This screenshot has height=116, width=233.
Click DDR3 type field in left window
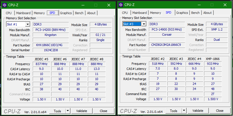(51, 24)
